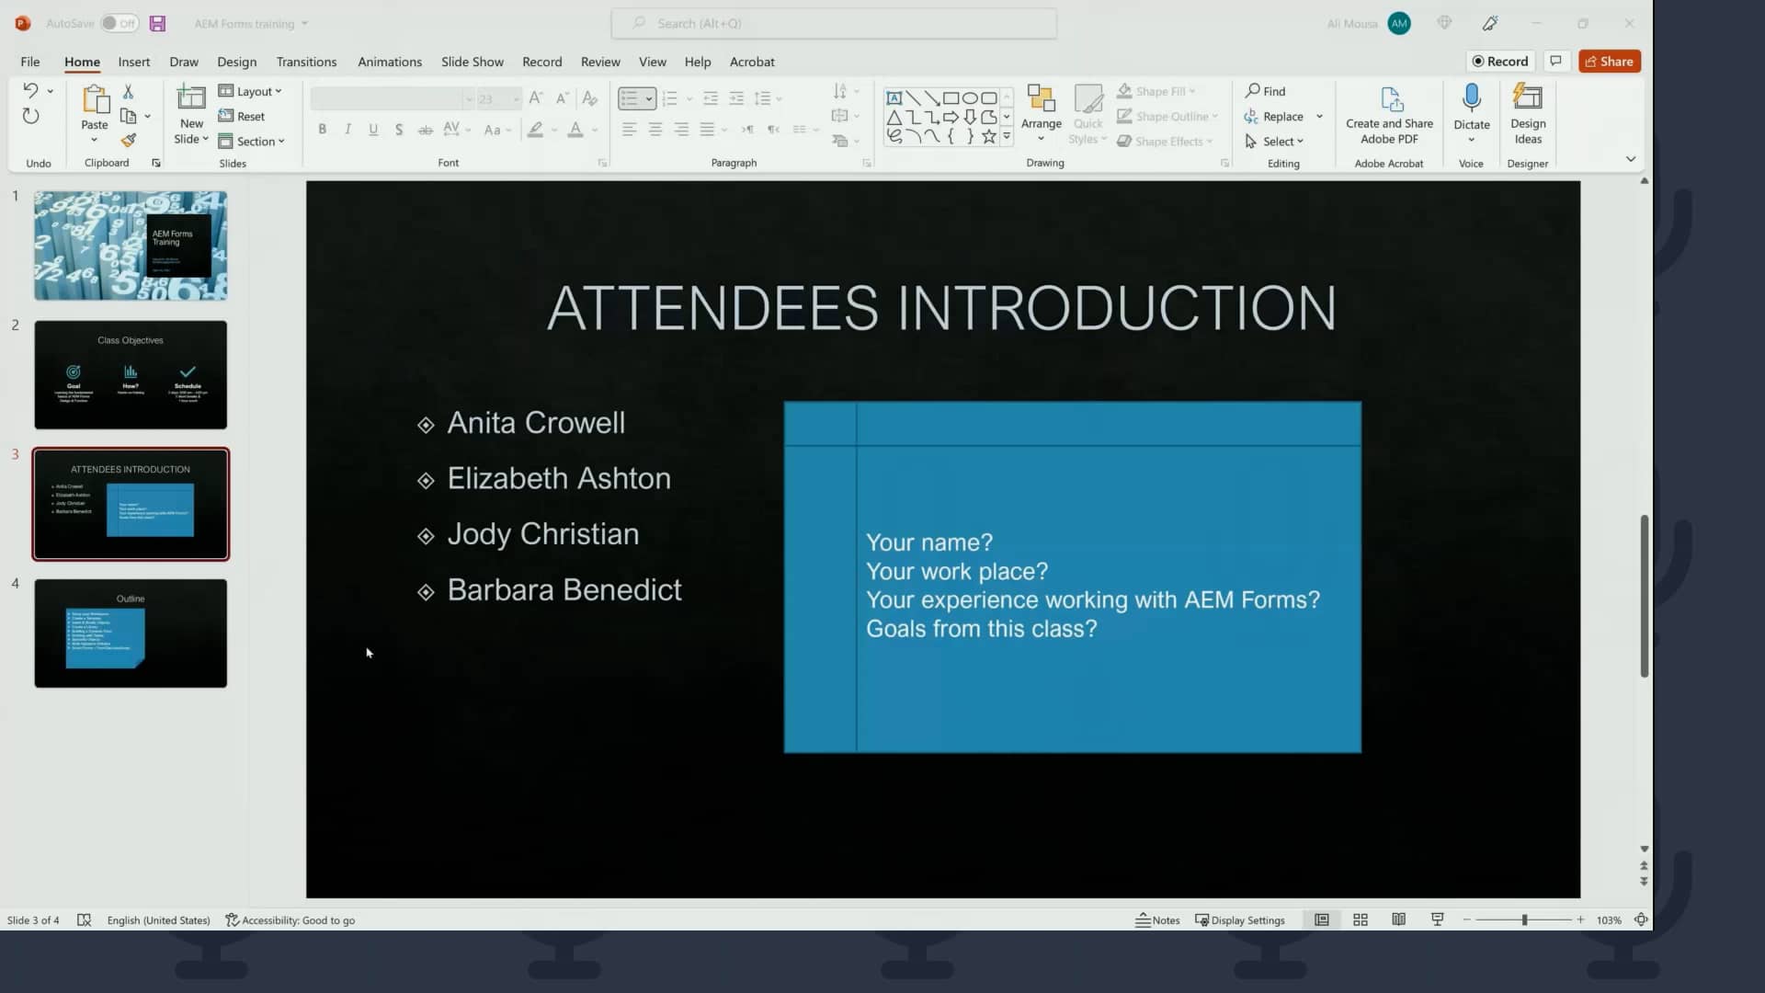Open Dictate voice typing
The height and width of the screenshot is (993, 1765).
1471,110
